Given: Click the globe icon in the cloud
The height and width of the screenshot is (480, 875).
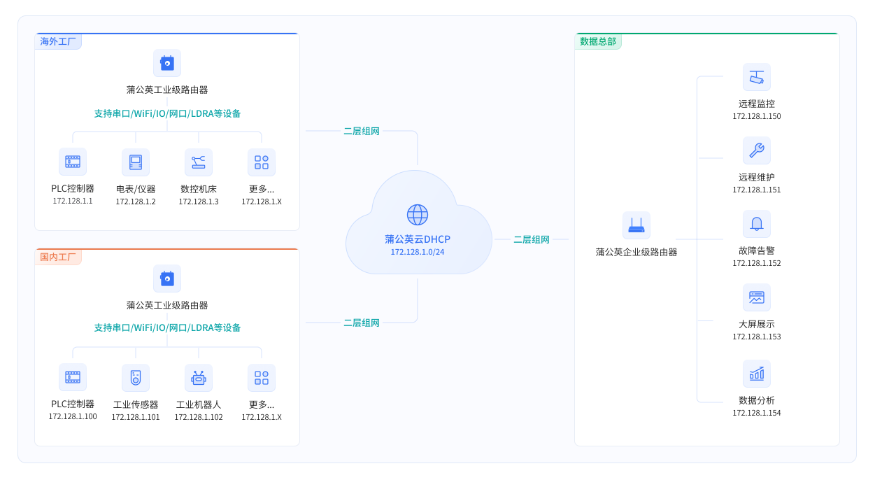Looking at the screenshot, I should pyautogui.click(x=418, y=215).
